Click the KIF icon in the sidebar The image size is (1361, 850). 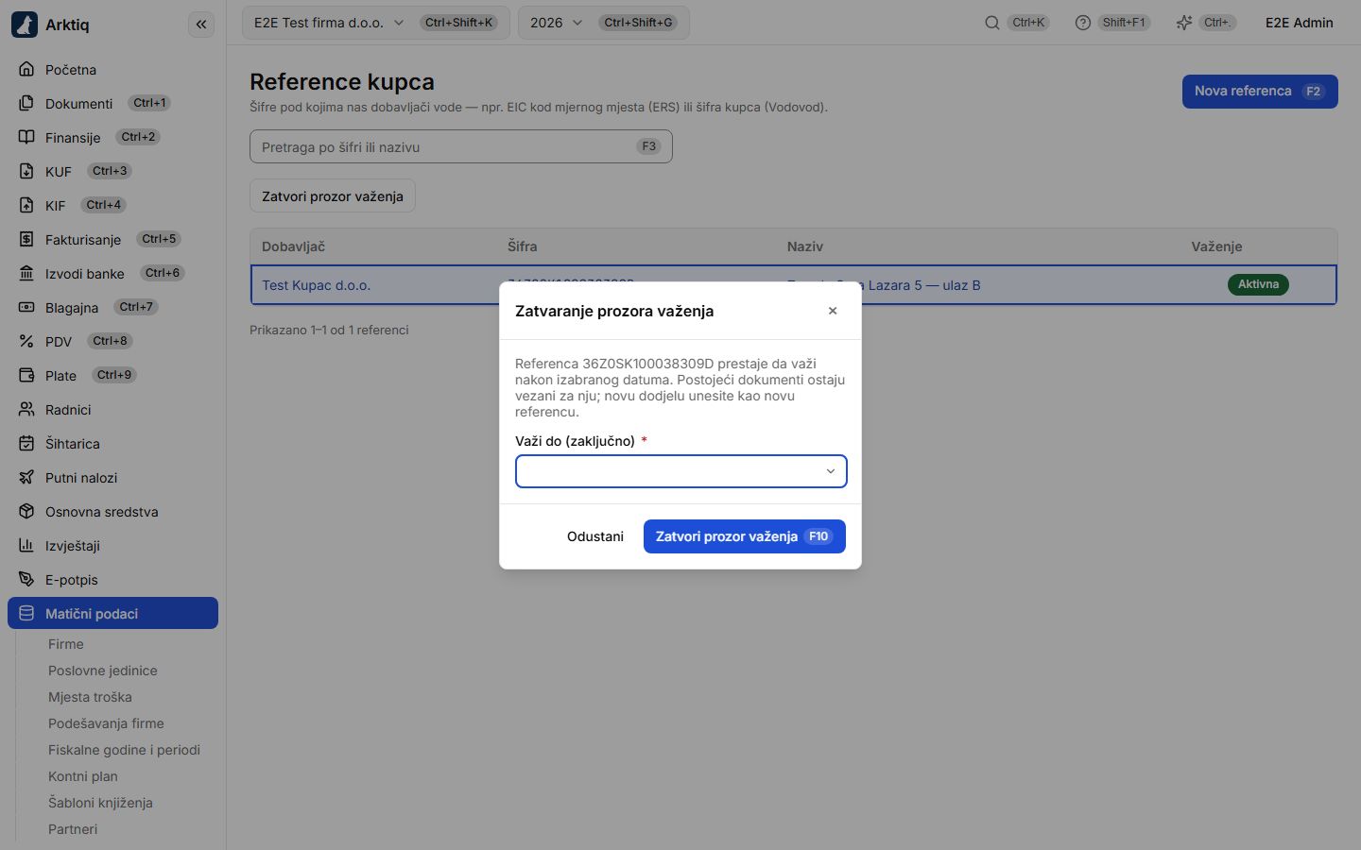tap(26, 205)
